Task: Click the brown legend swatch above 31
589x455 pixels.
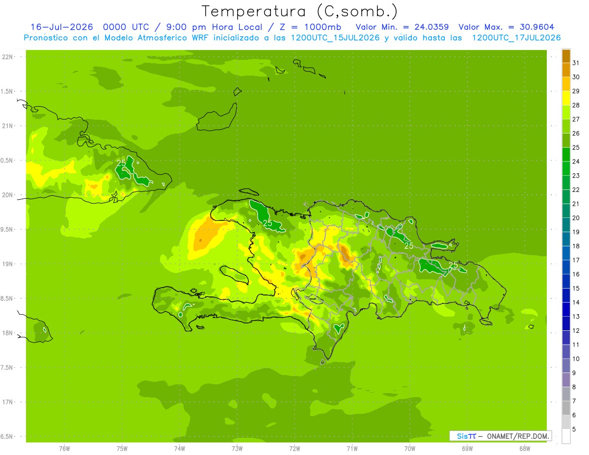Action: click(x=566, y=56)
